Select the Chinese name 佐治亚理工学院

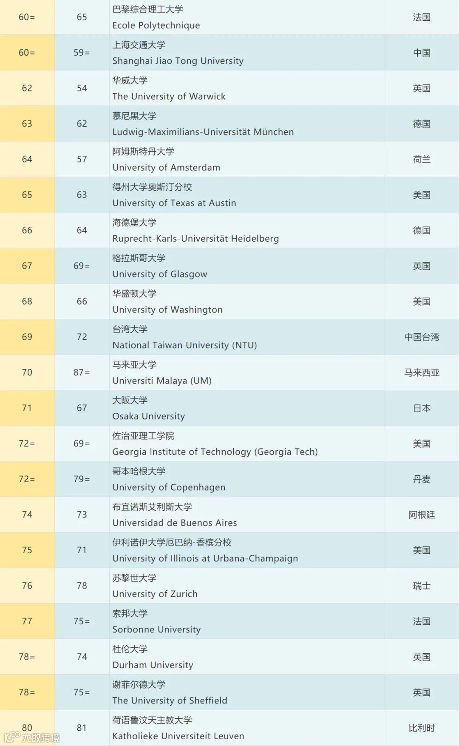point(143,436)
